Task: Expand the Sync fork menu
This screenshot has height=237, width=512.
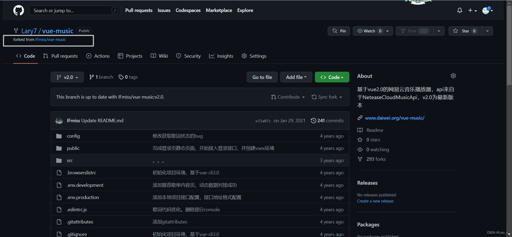Action: pos(327,97)
